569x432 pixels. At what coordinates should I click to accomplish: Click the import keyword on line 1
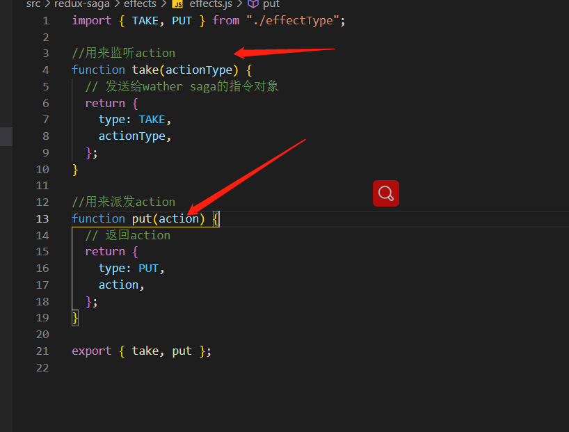point(91,21)
